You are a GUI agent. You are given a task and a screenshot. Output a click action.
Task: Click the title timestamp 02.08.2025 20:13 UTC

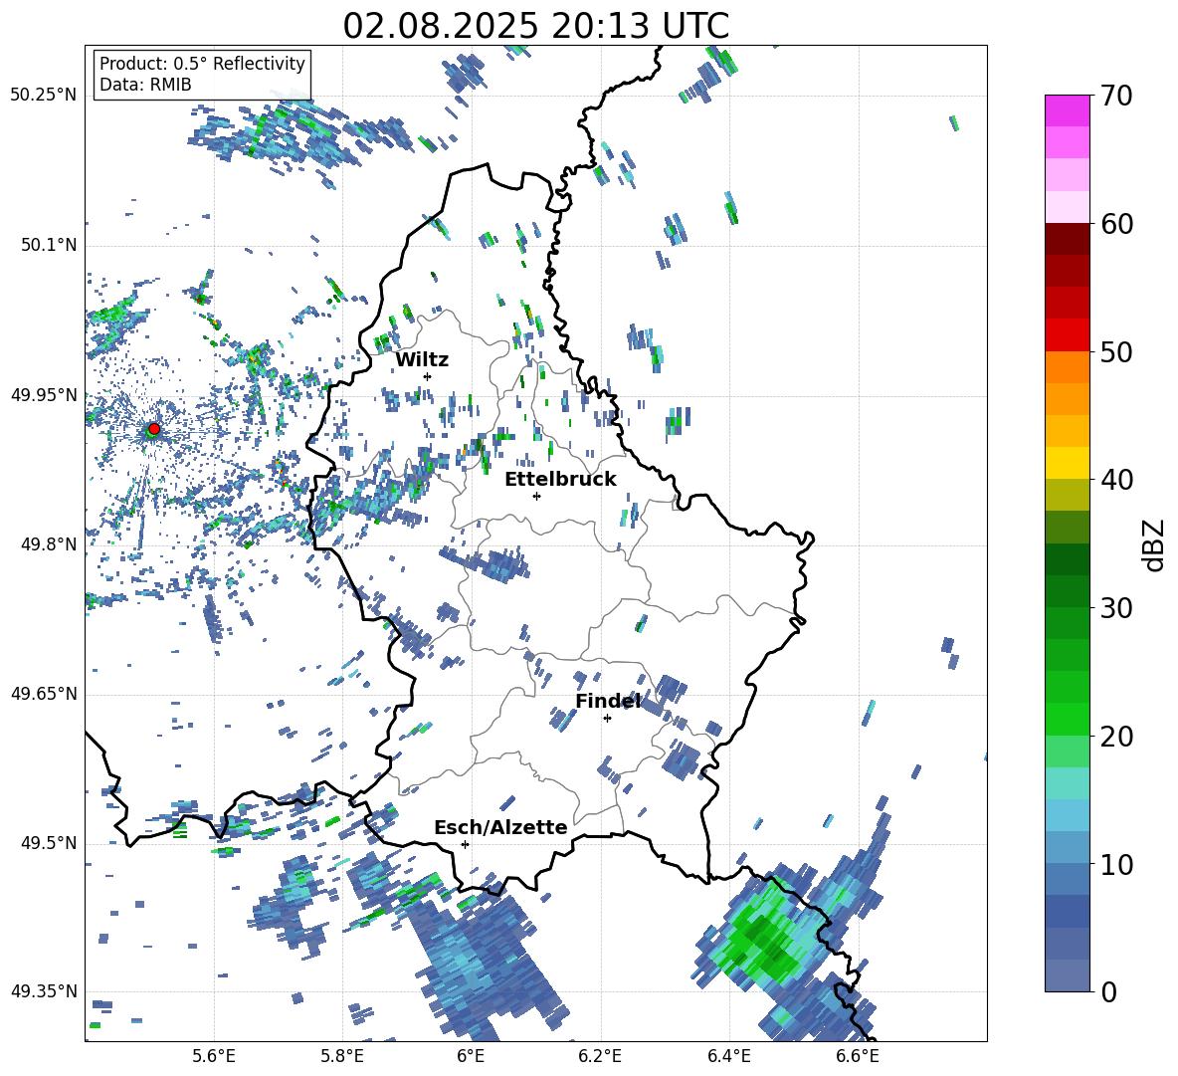[x=535, y=26]
